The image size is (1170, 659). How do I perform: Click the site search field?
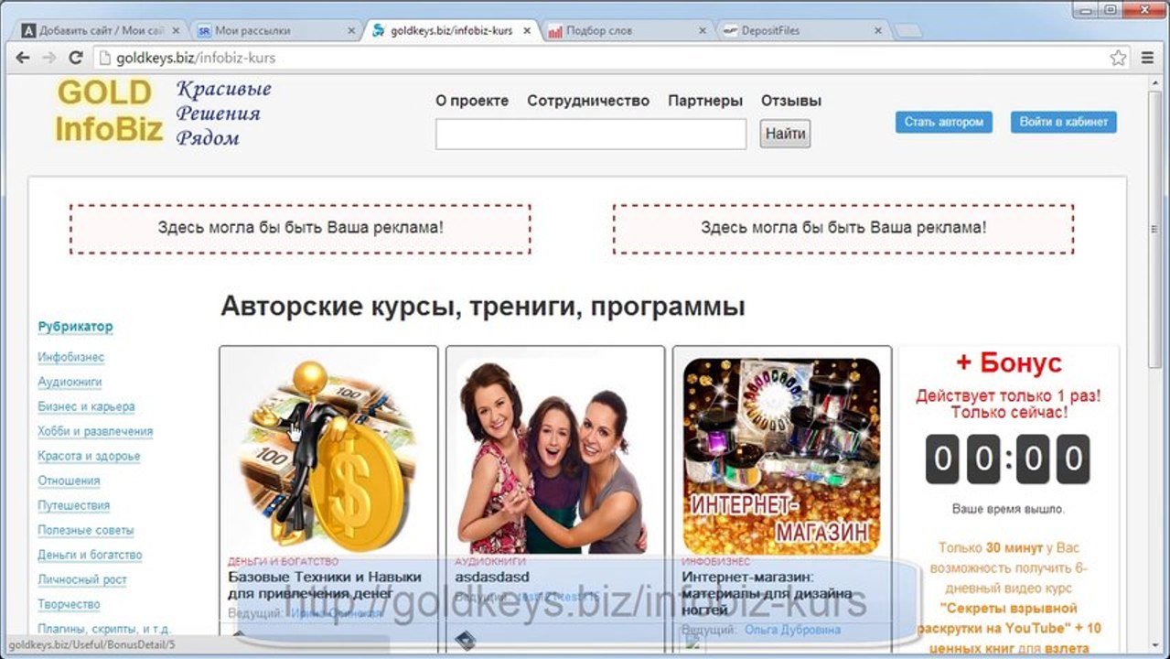pos(591,134)
